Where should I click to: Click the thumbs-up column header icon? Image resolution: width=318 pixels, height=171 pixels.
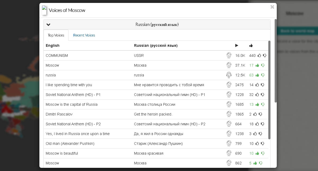tap(251, 45)
